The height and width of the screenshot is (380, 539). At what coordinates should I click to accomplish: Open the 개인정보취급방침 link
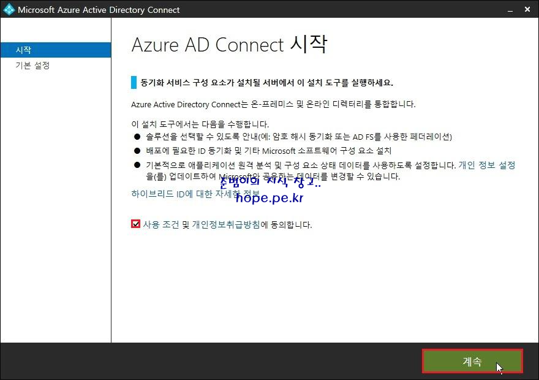226,224
